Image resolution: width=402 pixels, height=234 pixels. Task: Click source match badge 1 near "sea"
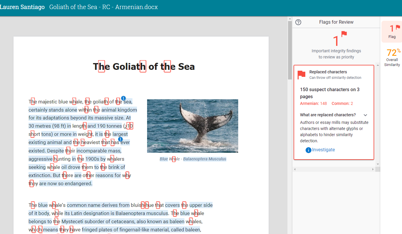pyautogui.click(x=123, y=98)
